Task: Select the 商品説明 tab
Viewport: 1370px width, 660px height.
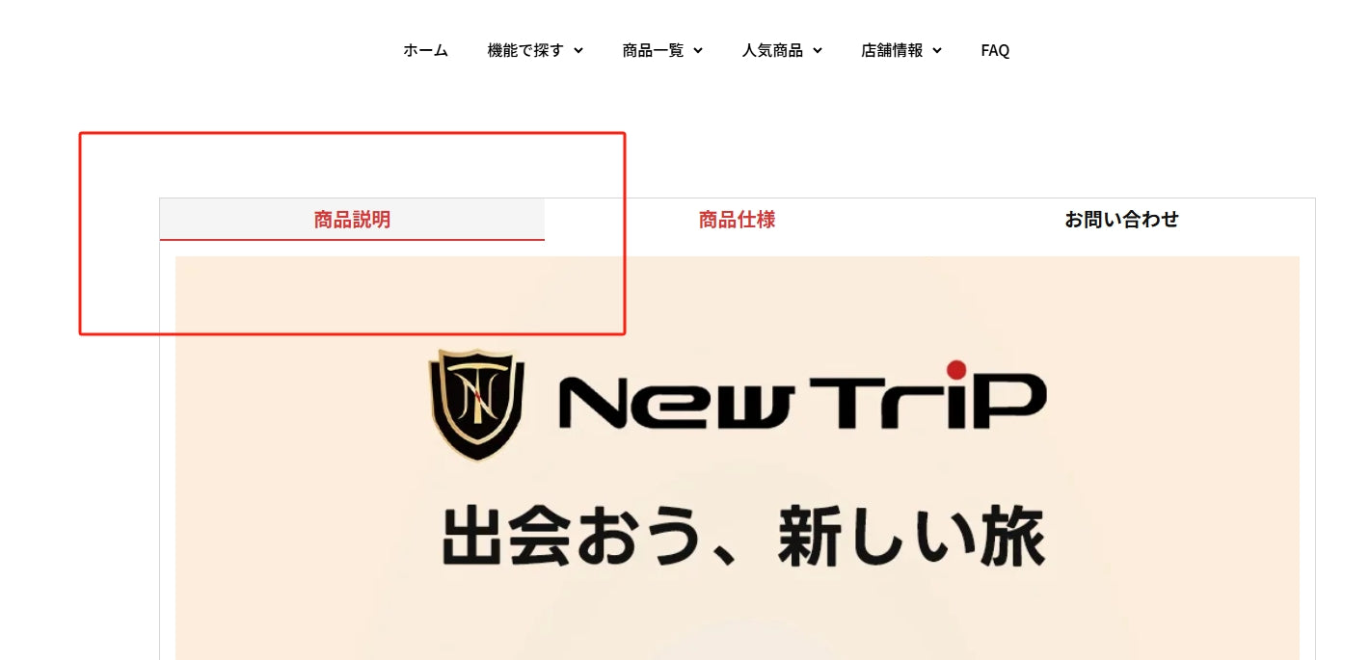Action: click(352, 219)
